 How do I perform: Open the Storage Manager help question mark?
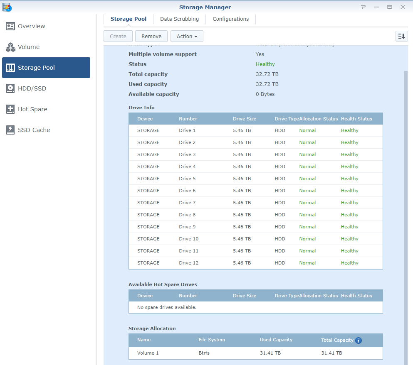click(364, 7)
